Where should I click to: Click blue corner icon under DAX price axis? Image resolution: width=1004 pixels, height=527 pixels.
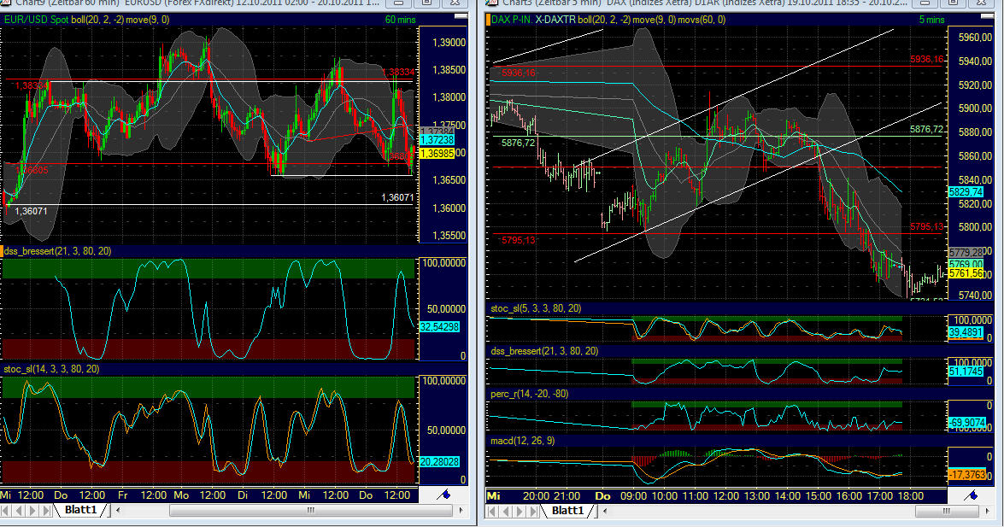(972, 495)
